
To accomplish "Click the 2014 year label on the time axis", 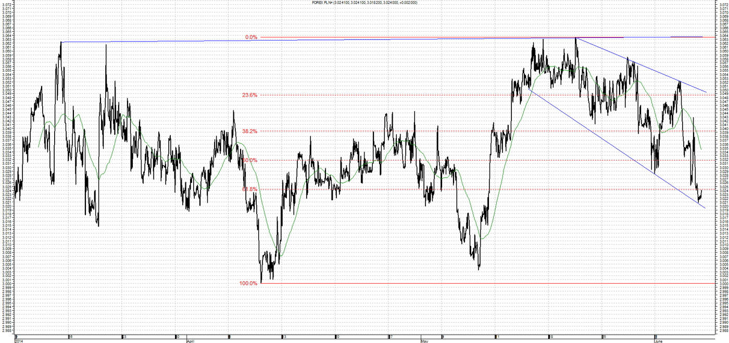I will coord(19,341).
